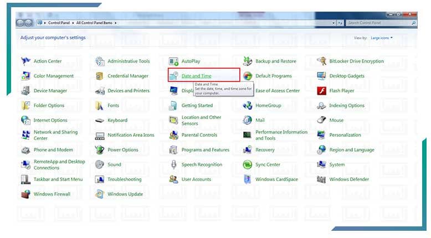Open the Action Center flag icon
Screen dimensions: 431x238
[x=25, y=61]
